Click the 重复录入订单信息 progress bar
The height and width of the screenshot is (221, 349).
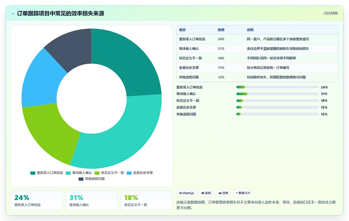click(277, 87)
